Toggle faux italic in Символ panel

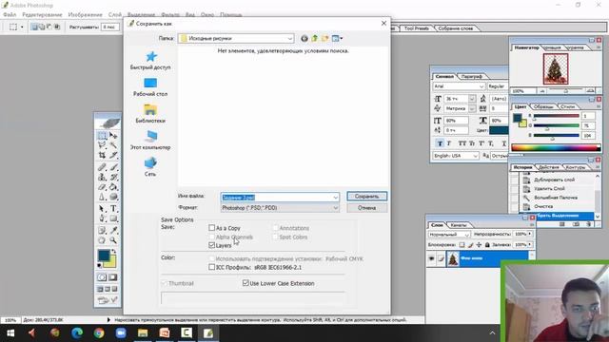coord(449,143)
